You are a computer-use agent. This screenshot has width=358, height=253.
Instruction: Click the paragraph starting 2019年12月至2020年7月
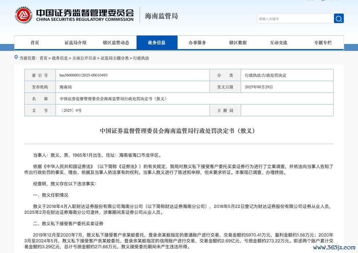[179, 241]
